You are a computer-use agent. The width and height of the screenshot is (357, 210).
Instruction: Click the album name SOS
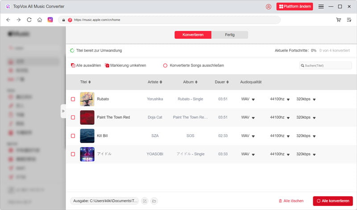point(191,136)
